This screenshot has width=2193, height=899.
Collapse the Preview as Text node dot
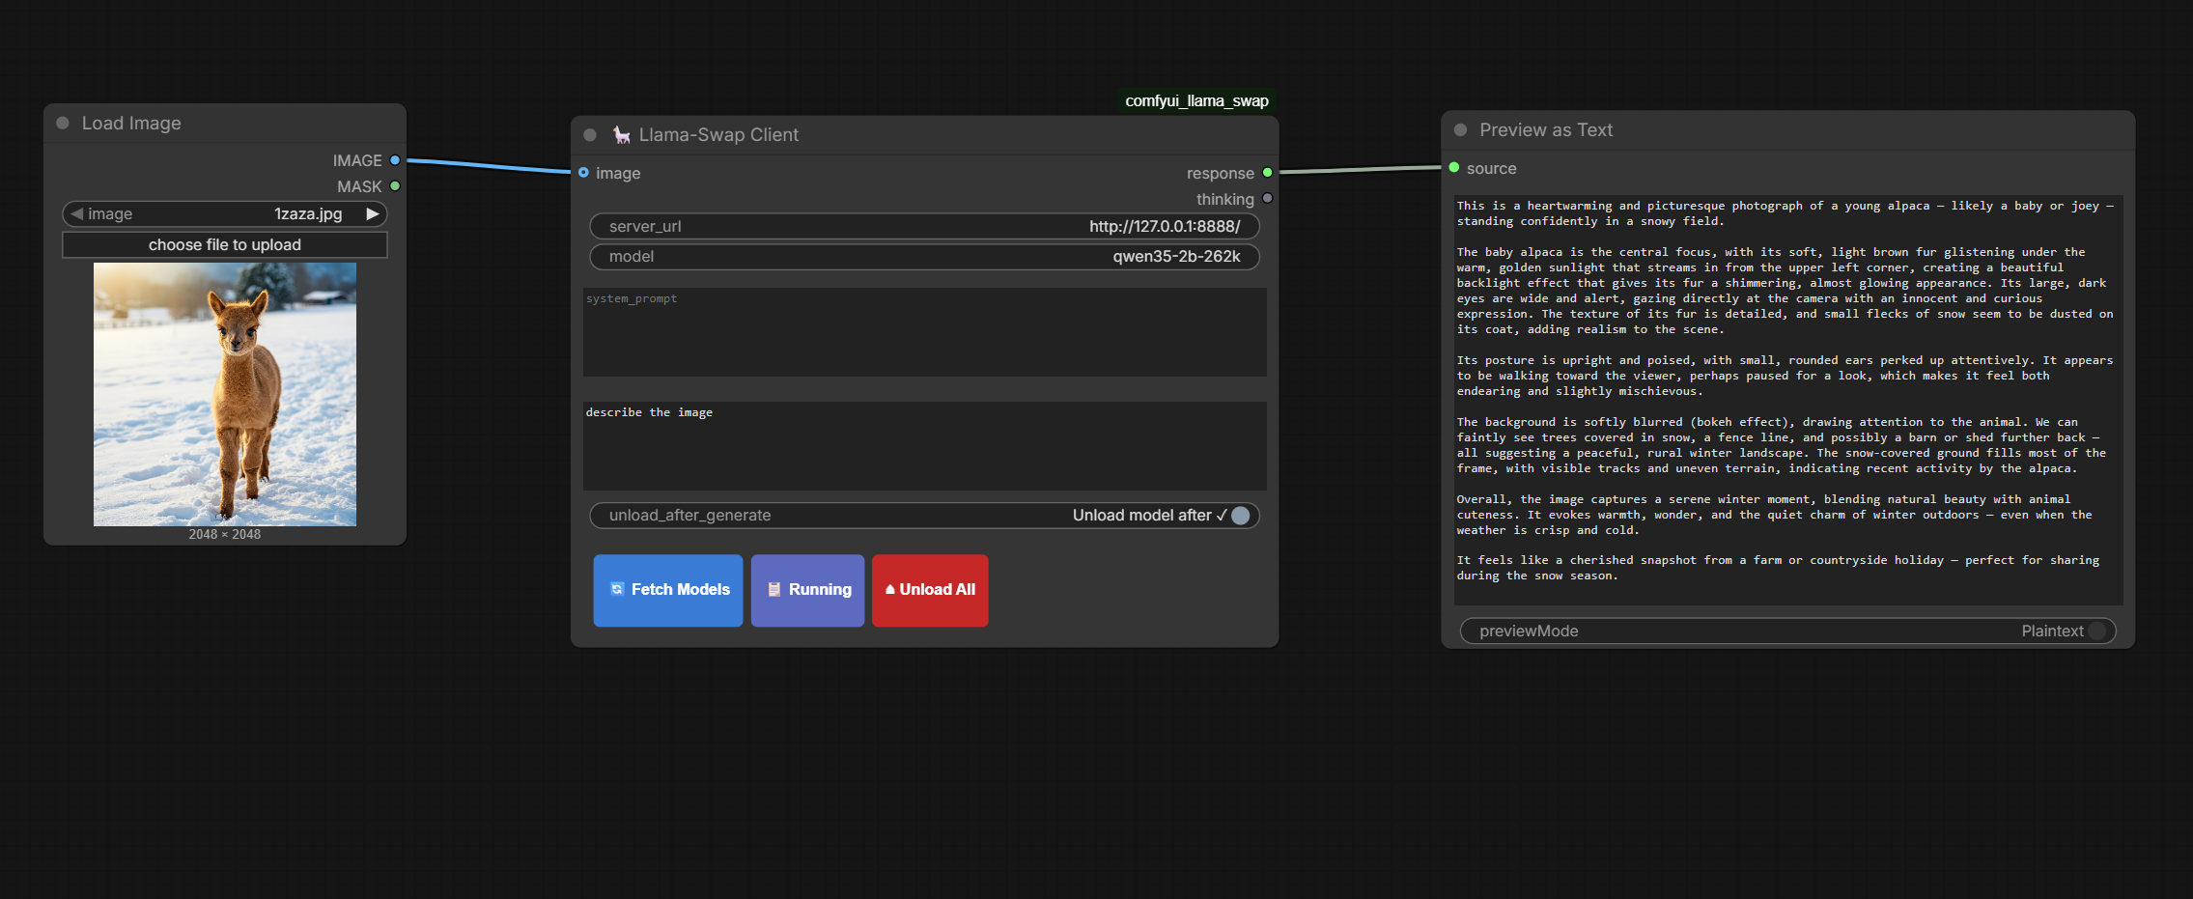coord(1460,129)
